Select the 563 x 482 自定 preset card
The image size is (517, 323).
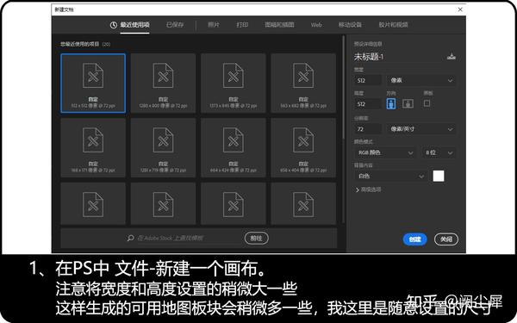[x=303, y=83]
